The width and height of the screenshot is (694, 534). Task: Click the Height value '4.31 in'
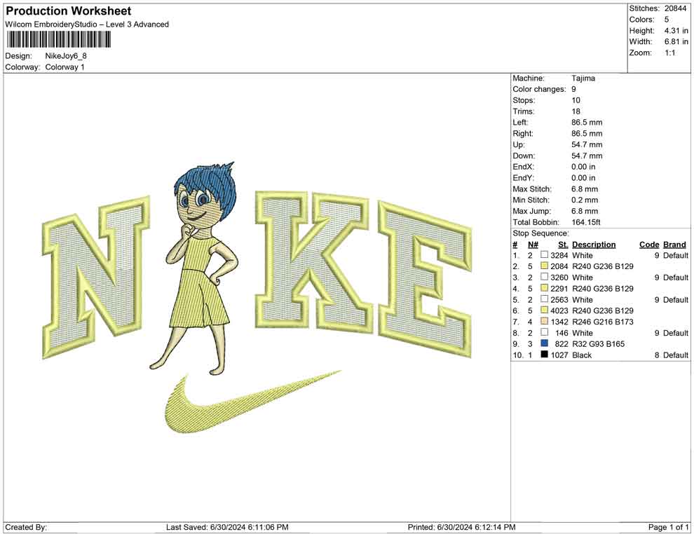tap(676, 31)
